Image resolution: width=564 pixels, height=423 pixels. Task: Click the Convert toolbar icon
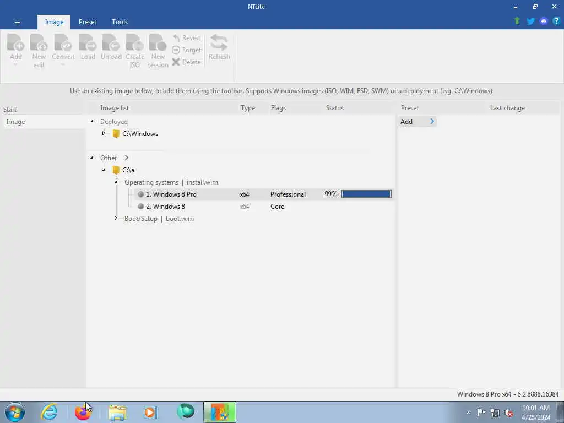63,43
